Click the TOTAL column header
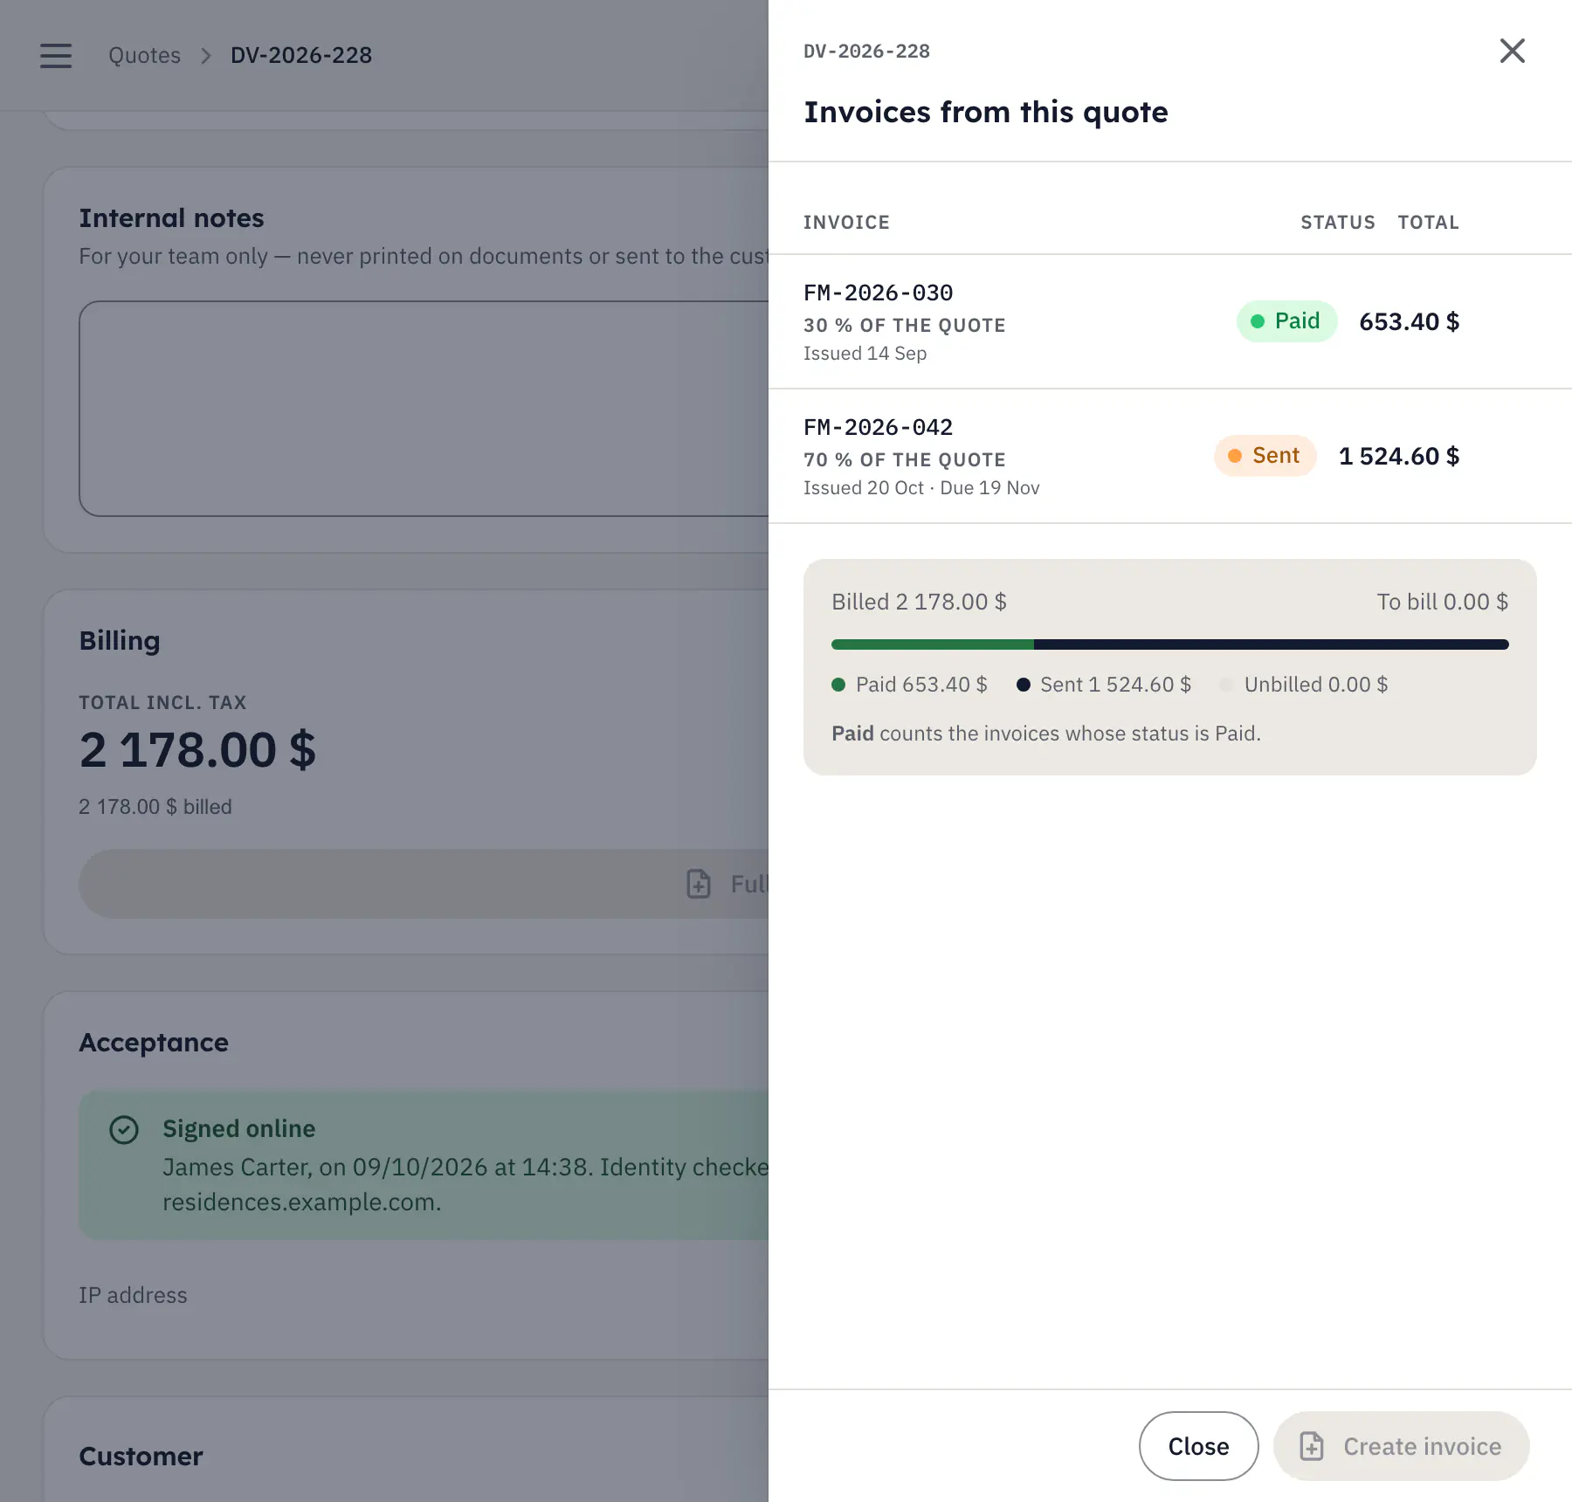The image size is (1572, 1502). (x=1428, y=223)
